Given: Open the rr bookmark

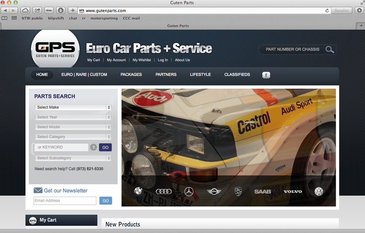Looking at the screenshot, I should click(x=84, y=18).
